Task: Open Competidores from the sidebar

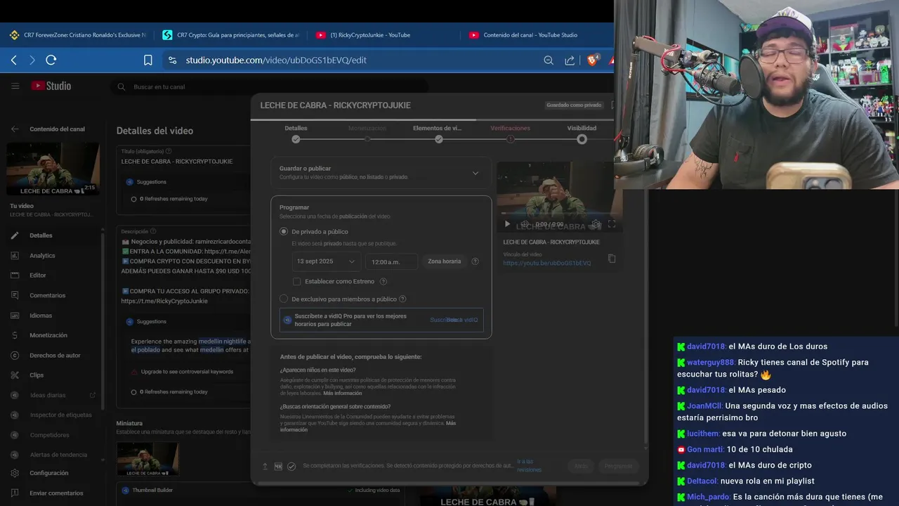Action: click(49, 435)
